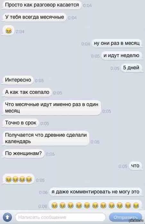Click the «Отправить» send button
This screenshot has width=145, height=224.
tap(125, 217)
